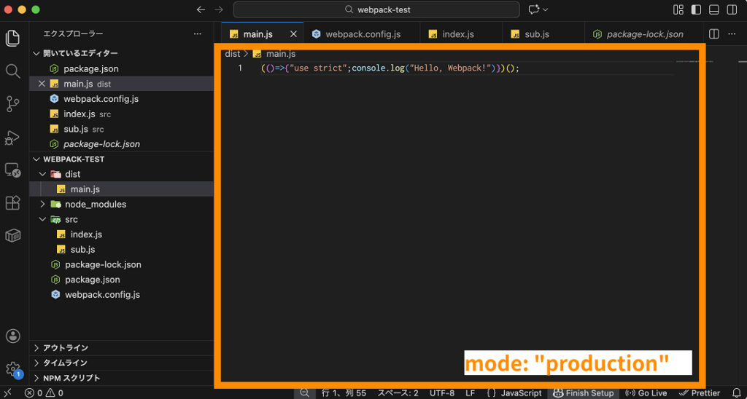Open Remote Explorer in activity bar
Viewport: 747px width, 399px height.
point(12,170)
